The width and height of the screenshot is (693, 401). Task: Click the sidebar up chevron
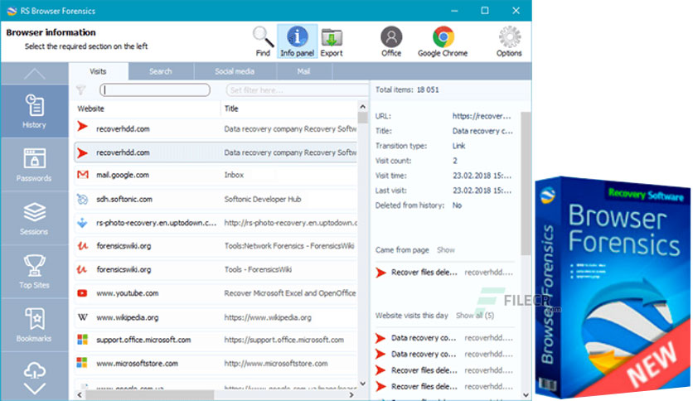[34, 74]
